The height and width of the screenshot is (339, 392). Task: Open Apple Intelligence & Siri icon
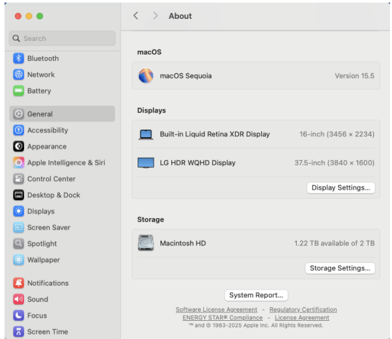tap(18, 162)
